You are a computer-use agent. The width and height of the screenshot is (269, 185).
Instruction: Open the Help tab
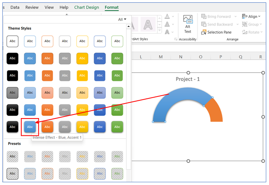[x=64, y=7]
